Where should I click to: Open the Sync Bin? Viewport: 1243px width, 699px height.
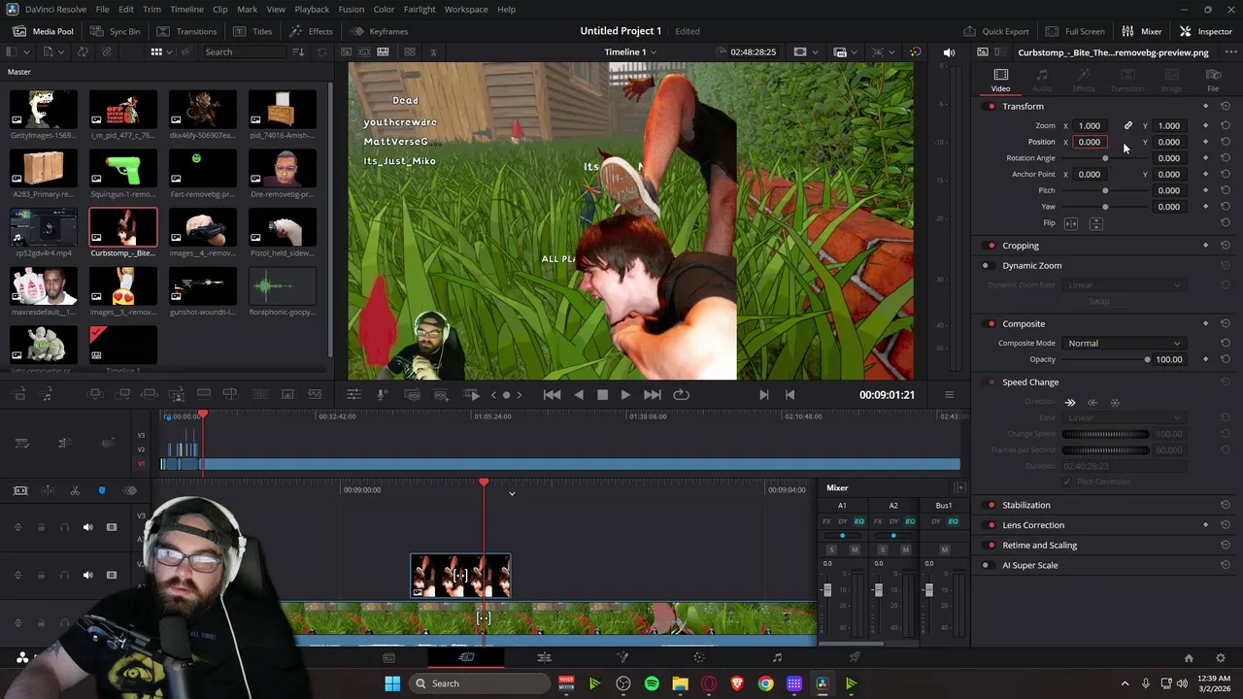[116, 31]
